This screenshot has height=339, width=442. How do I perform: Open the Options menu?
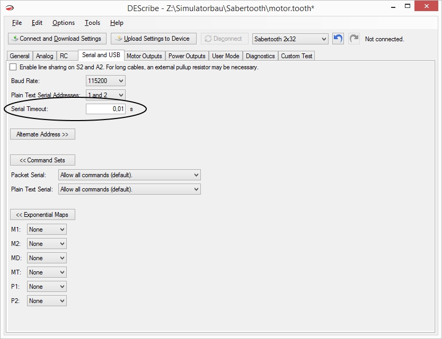click(64, 23)
